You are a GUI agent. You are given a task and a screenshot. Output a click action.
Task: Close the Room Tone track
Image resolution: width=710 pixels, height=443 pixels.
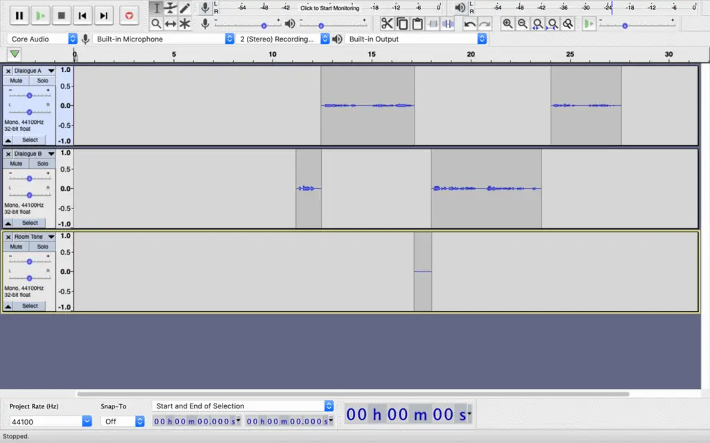8,237
